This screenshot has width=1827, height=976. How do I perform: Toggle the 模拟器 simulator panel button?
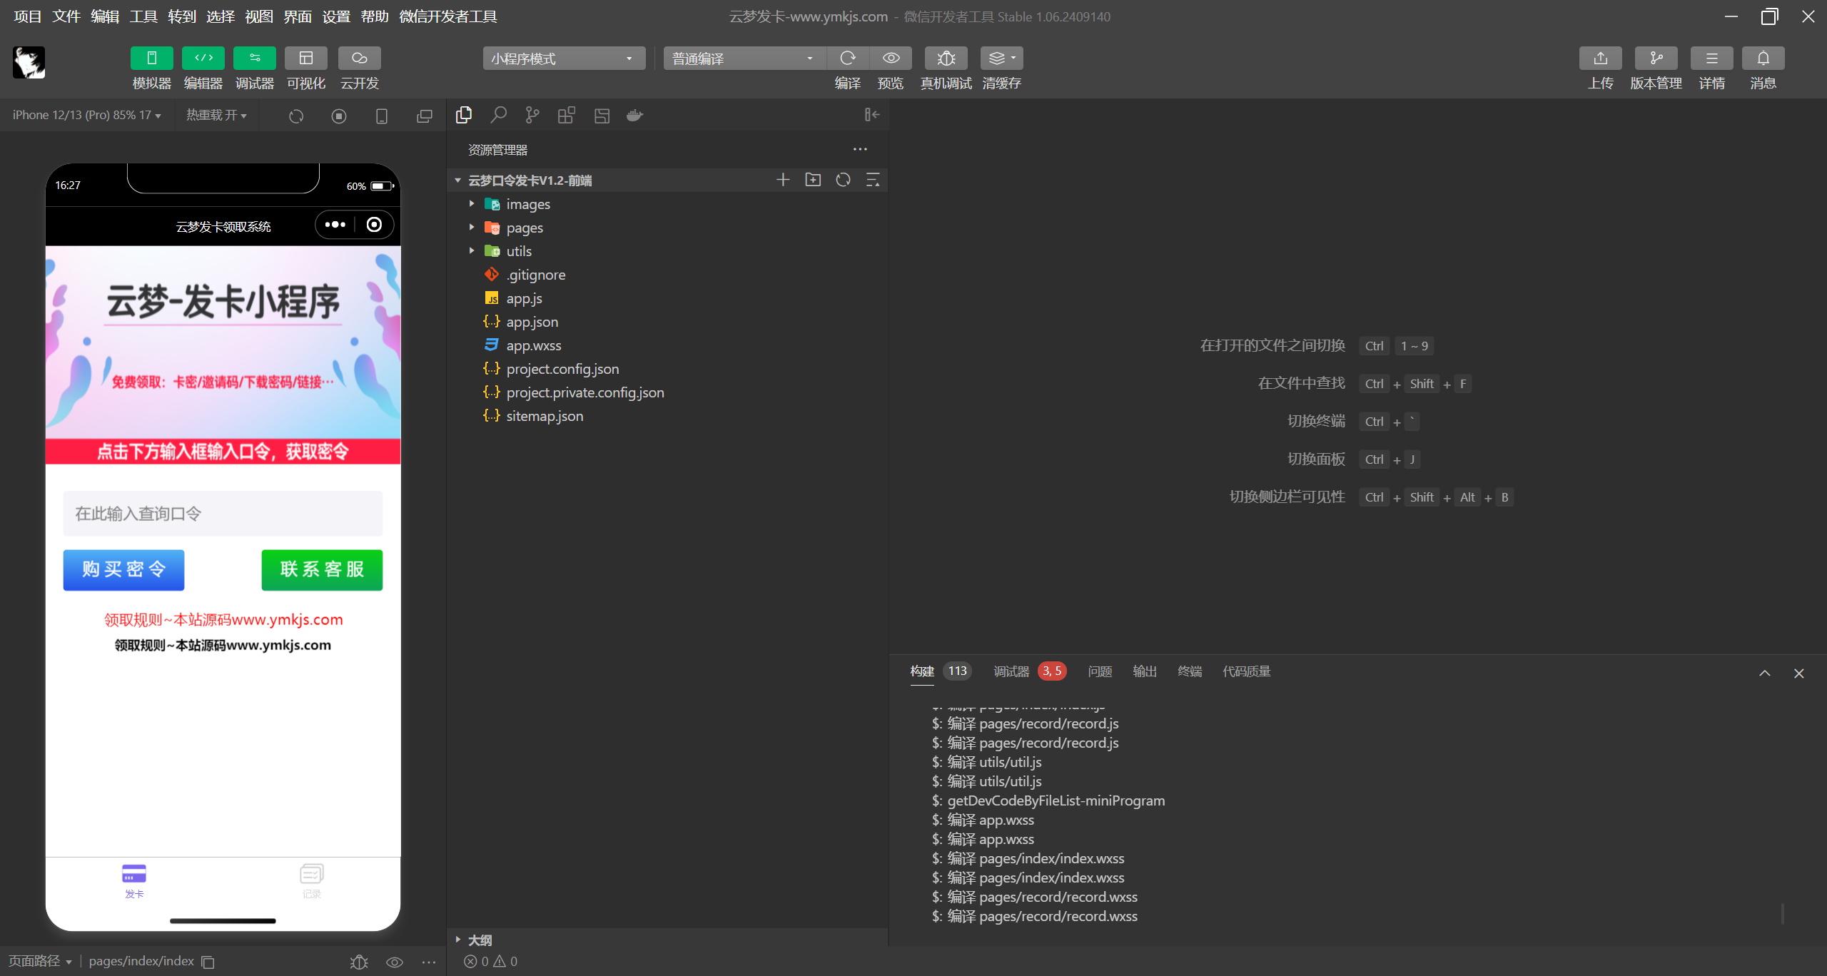[x=151, y=58]
